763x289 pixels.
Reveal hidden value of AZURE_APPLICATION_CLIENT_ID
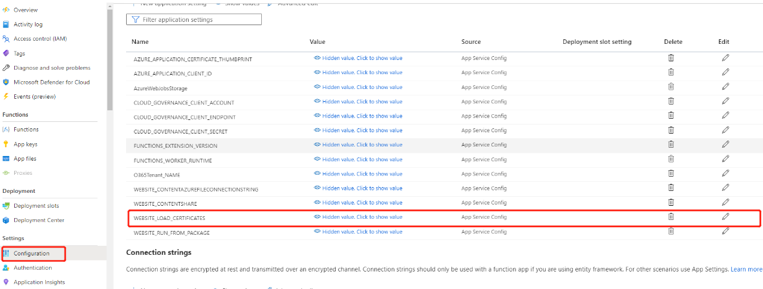pyautogui.click(x=358, y=73)
